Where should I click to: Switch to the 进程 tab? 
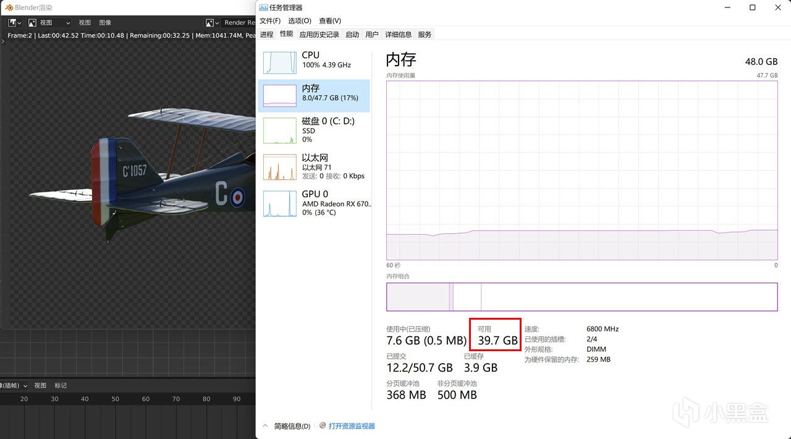pyautogui.click(x=266, y=35)
